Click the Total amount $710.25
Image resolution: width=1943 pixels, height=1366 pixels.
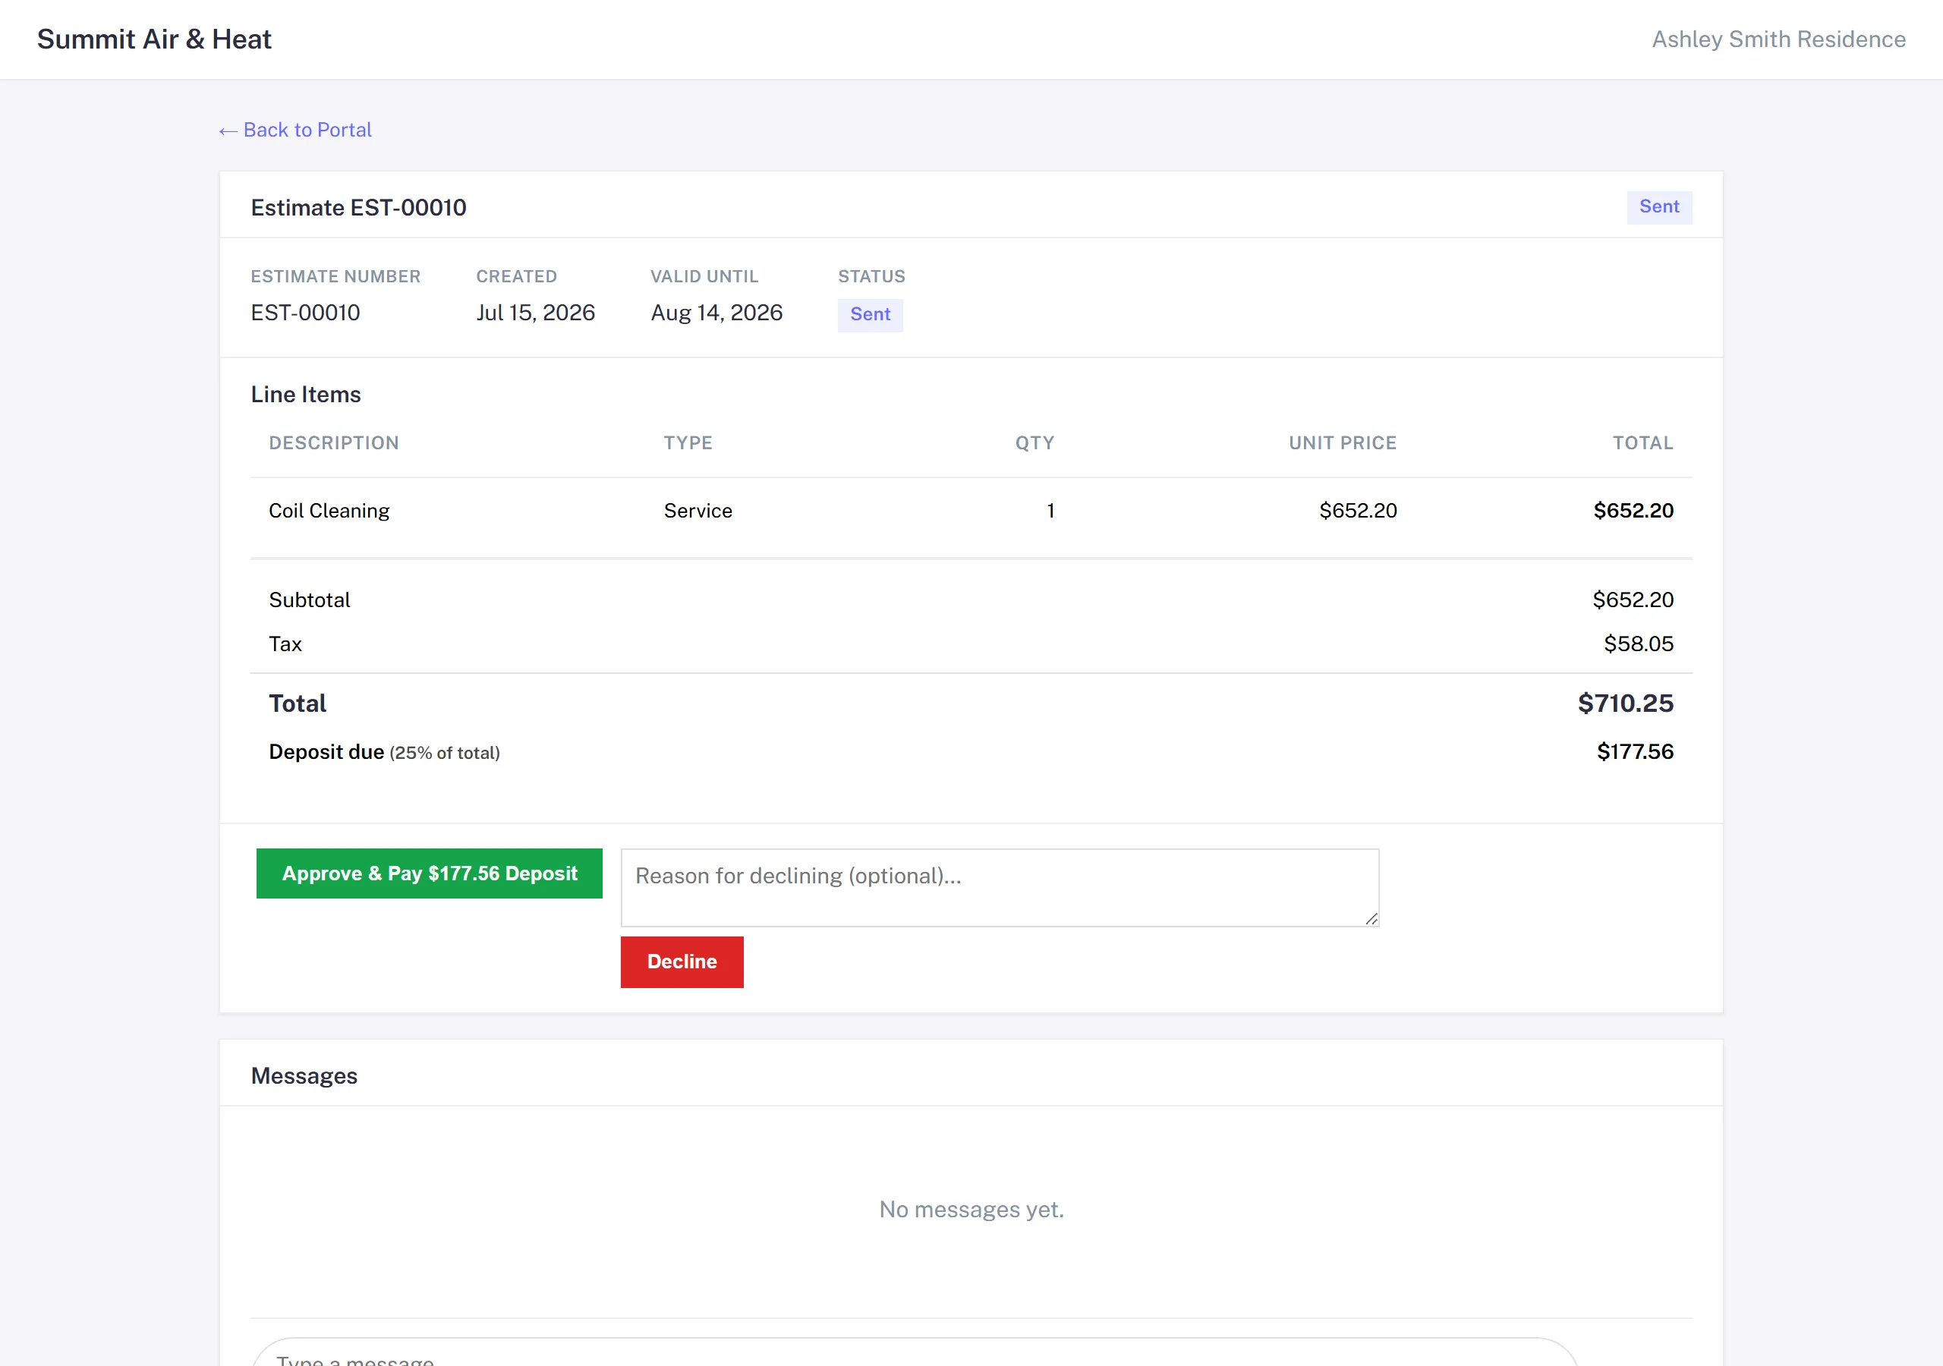point(1626,703)
